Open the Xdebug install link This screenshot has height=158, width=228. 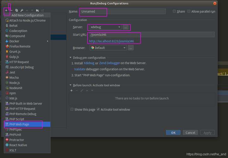[x=89, y=63]
